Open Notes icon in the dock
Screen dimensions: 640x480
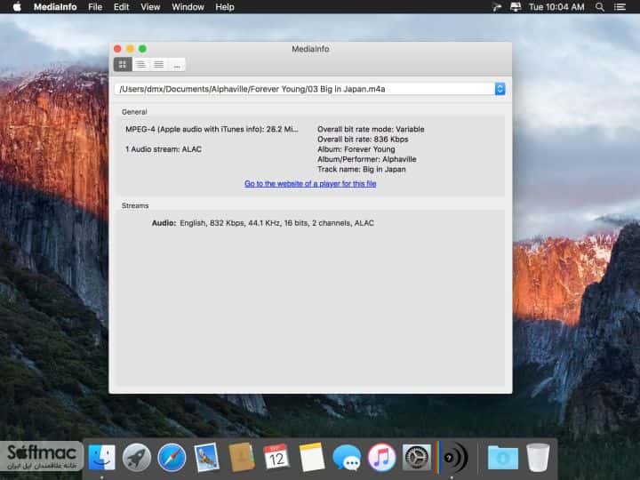click(x=312, y=458)
